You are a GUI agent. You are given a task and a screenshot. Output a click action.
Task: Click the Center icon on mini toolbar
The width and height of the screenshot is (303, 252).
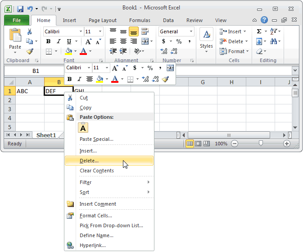[90, 79]
